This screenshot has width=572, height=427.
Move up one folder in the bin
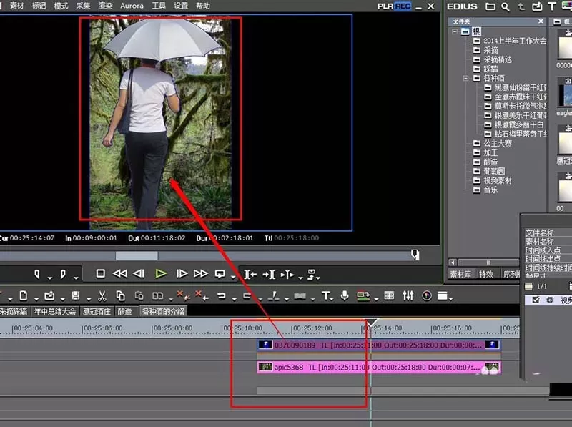(x=521, y=6)
